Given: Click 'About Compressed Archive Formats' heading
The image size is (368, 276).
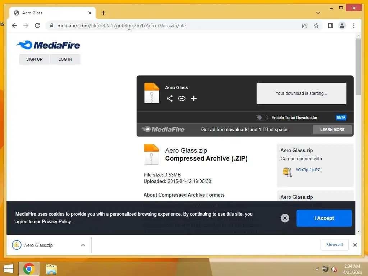Looking at the screenshot, I should [x=184, y=195].
